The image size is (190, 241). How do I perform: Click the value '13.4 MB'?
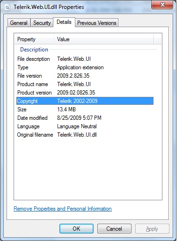66,110
